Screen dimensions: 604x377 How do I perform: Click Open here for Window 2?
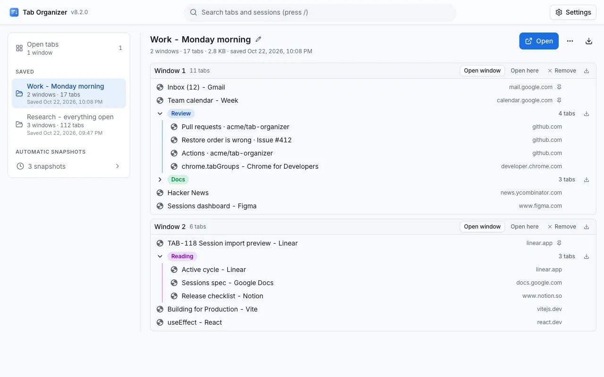[524, 227]
